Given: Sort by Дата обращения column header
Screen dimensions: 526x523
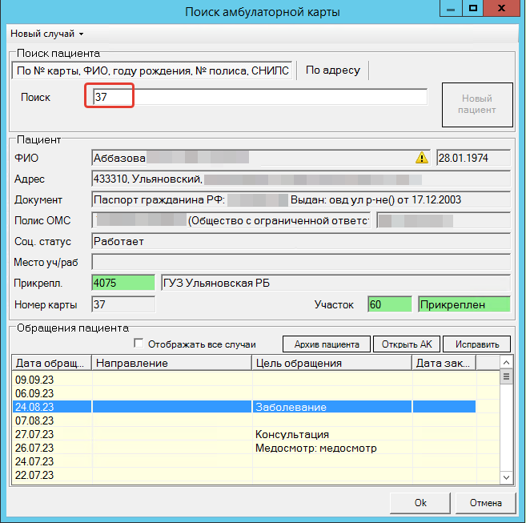Looking at the screenshot, I should pos(52,363).
